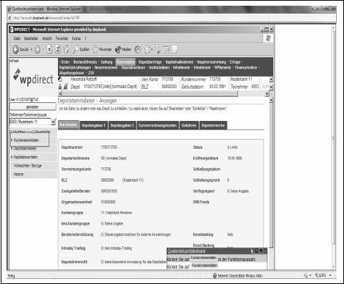Click the Zurück back arrow icon
Image resolution: width=344 pixels, height=284 pixels.
[x=16, y=49]
